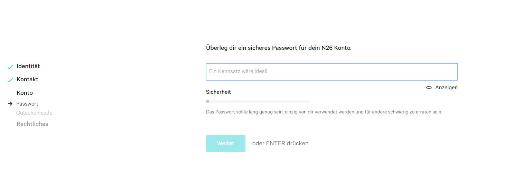Open the Rechtliches step

[32, 124]
